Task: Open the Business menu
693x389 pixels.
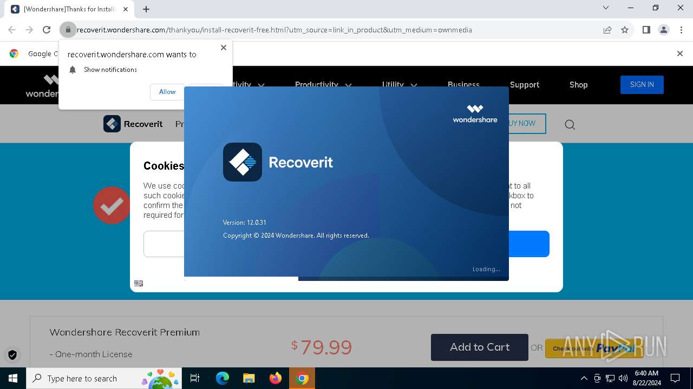Action: [463, 85]
